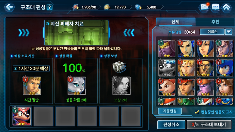Switch to the 전체 tab
The image size is (235, 132).
(176, 22)
